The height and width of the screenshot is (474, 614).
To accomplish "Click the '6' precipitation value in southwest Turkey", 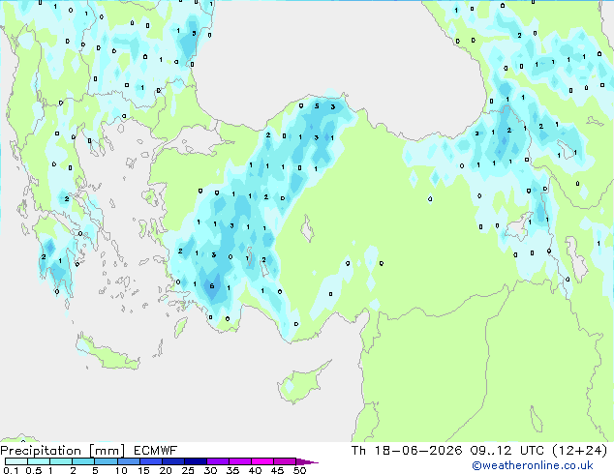I will pos(212,286).
